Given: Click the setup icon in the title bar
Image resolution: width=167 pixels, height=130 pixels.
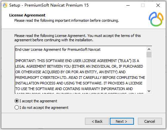Looking at the screenshot, I should click(x=5, y=5).
